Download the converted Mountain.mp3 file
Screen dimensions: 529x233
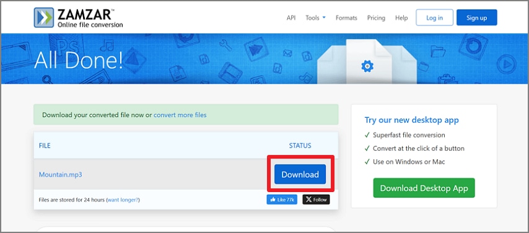[300, 174]
